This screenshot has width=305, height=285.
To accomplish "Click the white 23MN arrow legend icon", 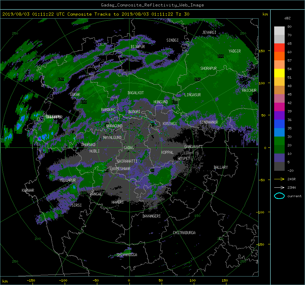I will point(279,187).
